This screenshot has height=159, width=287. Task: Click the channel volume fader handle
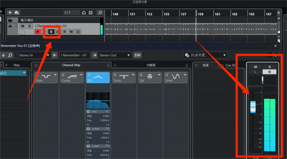253,107
